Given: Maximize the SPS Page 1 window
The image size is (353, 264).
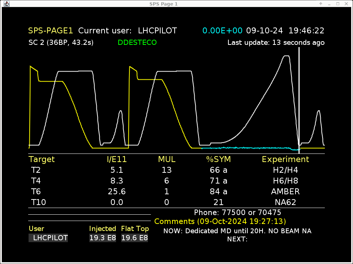Looking at the screenshot, I should click(x=338, y=3).
